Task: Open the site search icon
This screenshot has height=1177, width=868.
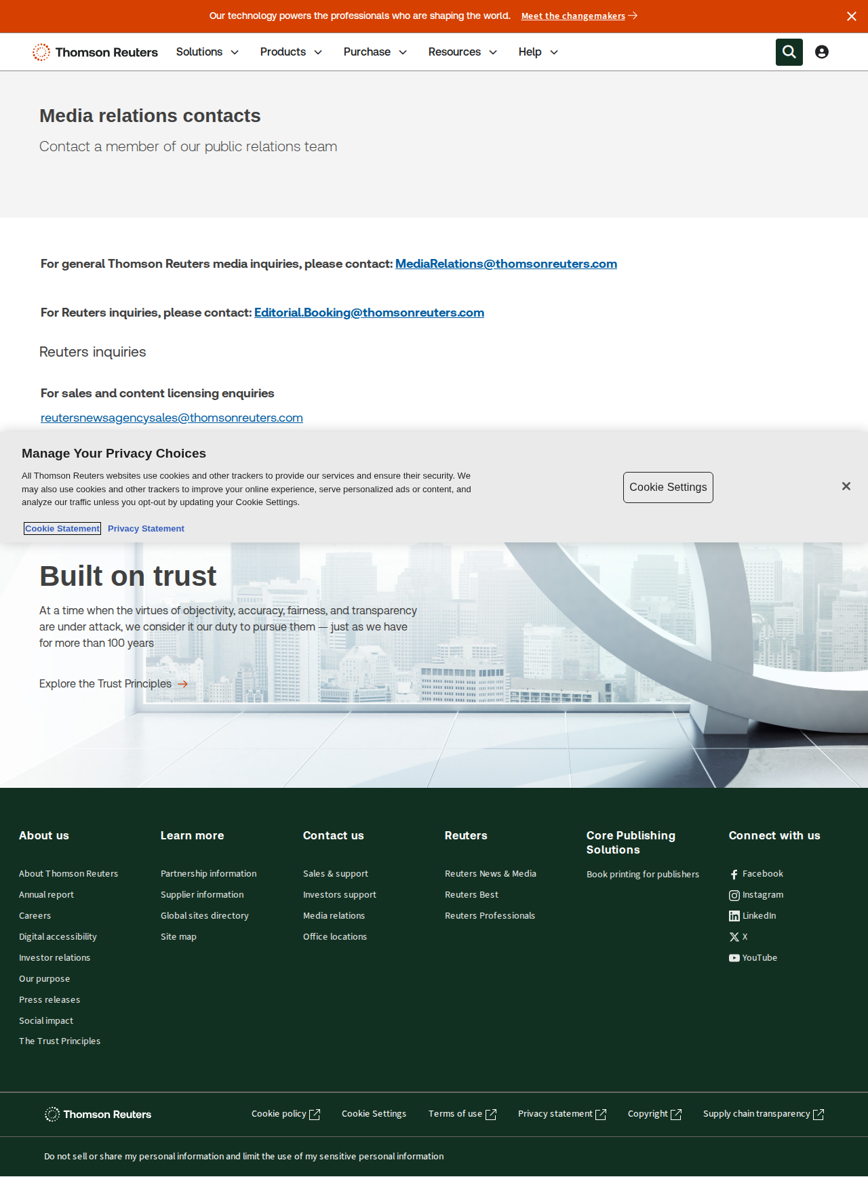Action: [x=789, y=52]
